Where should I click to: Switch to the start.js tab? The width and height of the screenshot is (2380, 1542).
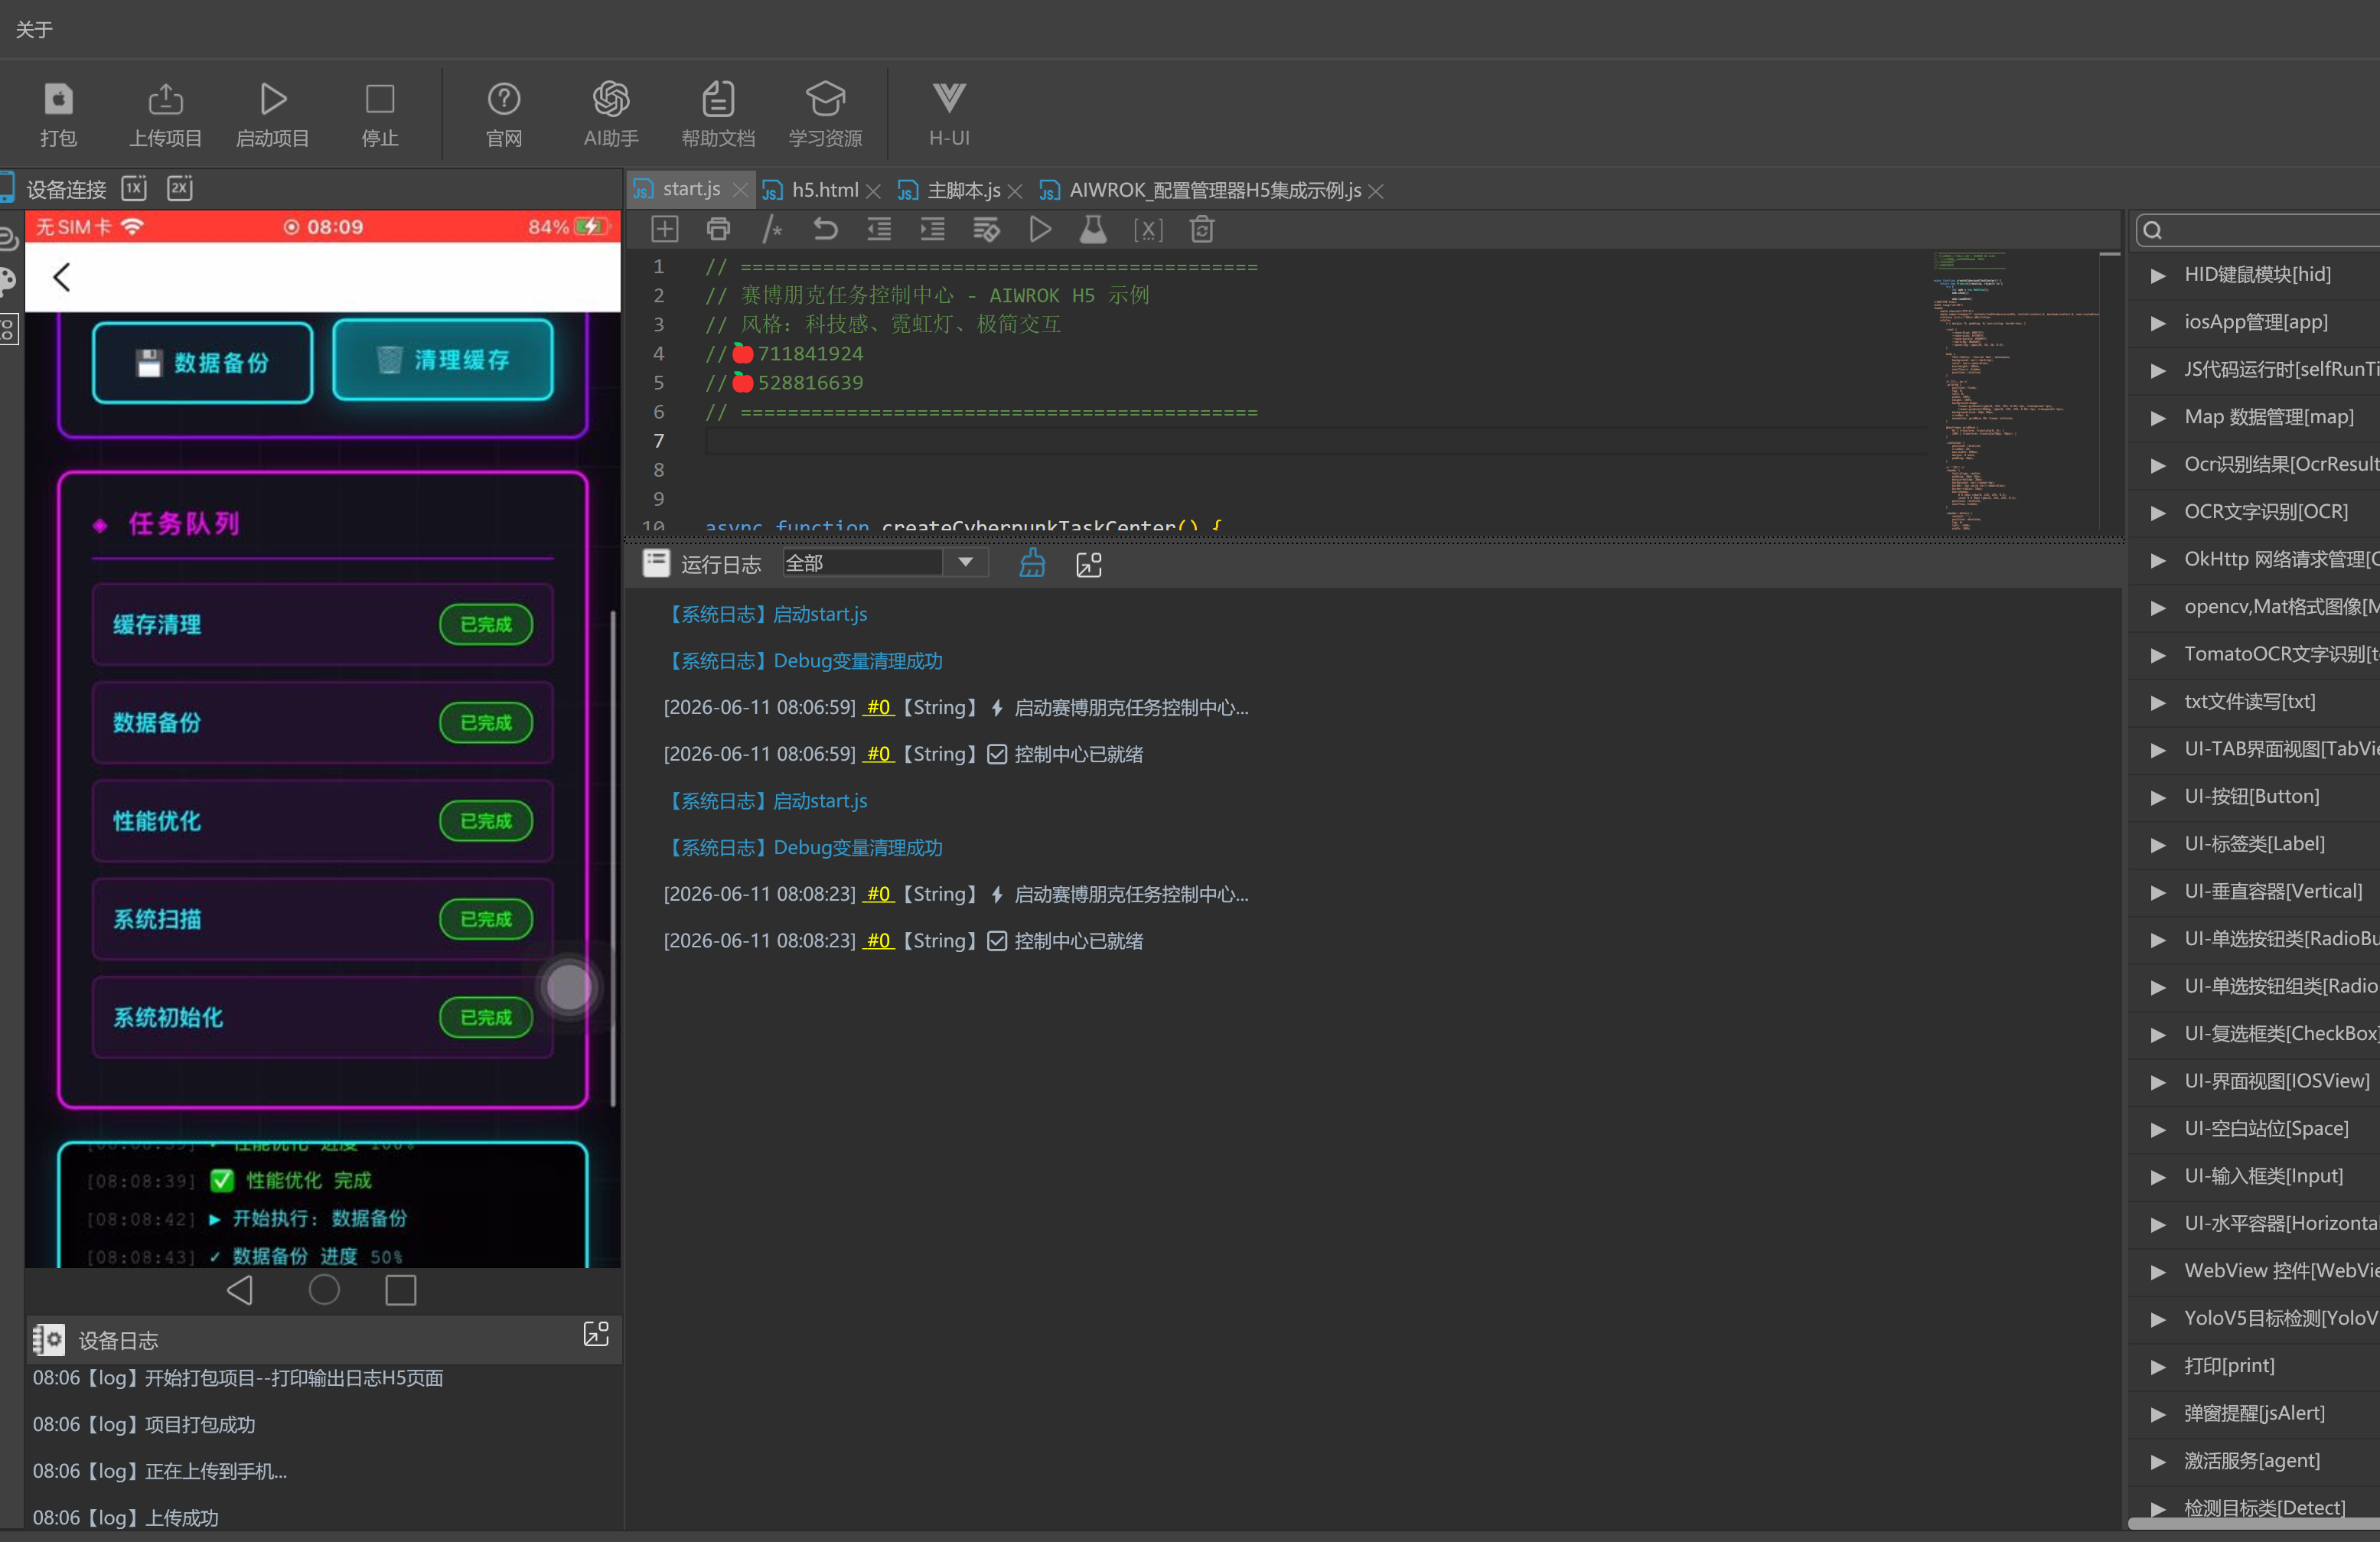tap(691, 189)
